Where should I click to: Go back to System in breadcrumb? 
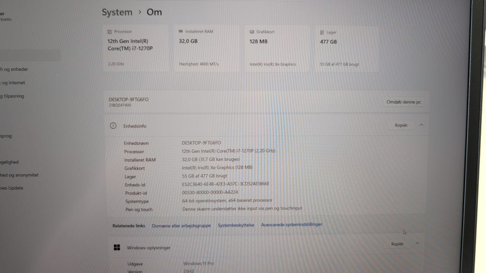coord(117,12)
